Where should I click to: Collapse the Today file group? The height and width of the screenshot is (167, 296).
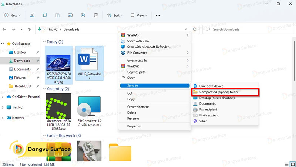[x=44, y=42]
